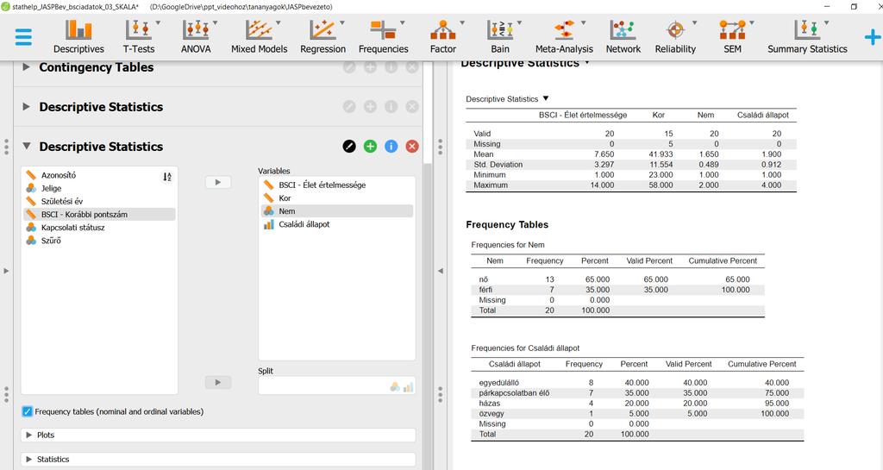Click the sort variables A-Z icon
This screenshot has height=470, width=883.
click(167, 177)
